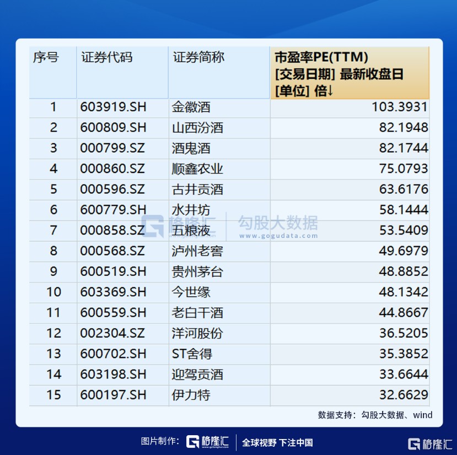This screenshot has height=455, width=457.
Task: Click PE value 75.0793
Action: (404, 169)
